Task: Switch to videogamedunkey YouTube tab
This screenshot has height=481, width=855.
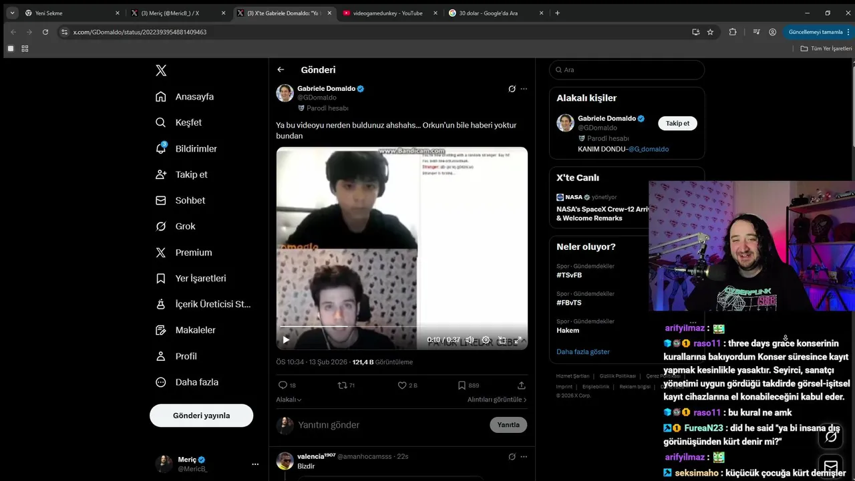Action: point(389,13)
